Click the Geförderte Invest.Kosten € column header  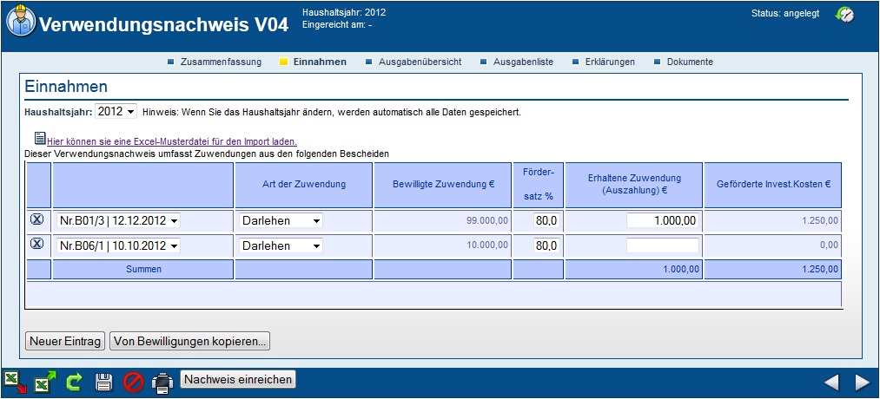coord(773,184)
